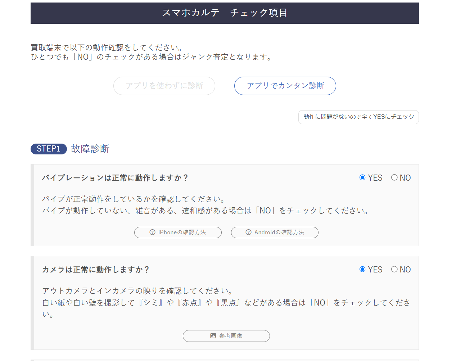Select YES for the camera question

point(362,269)
